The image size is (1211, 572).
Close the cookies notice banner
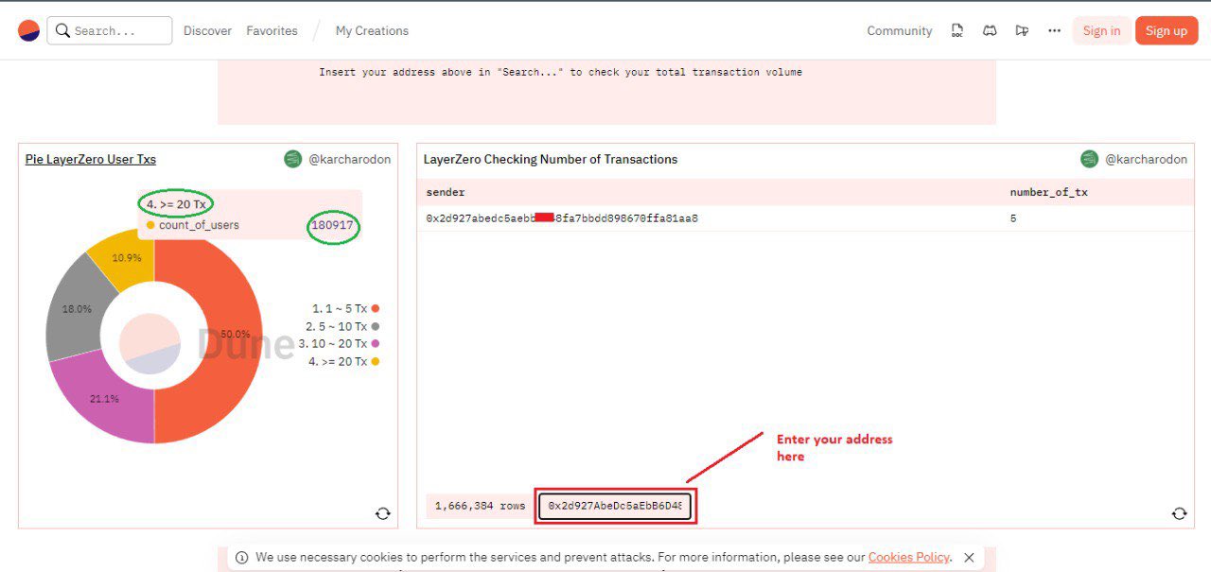click(969, 558)
